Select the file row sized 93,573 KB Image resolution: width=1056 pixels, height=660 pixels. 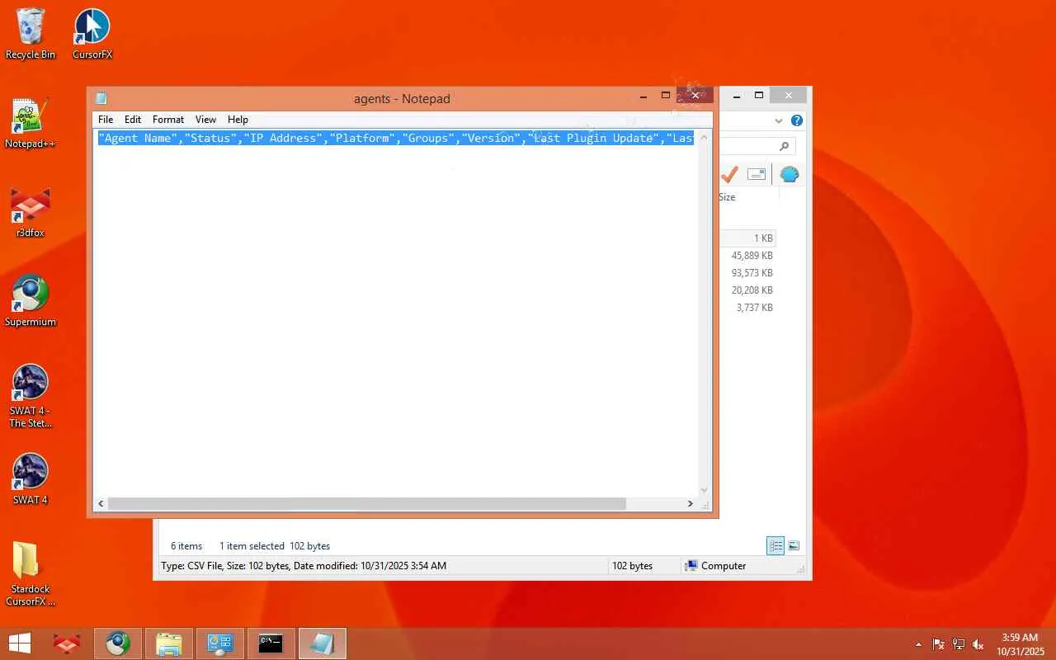(747, 273)
